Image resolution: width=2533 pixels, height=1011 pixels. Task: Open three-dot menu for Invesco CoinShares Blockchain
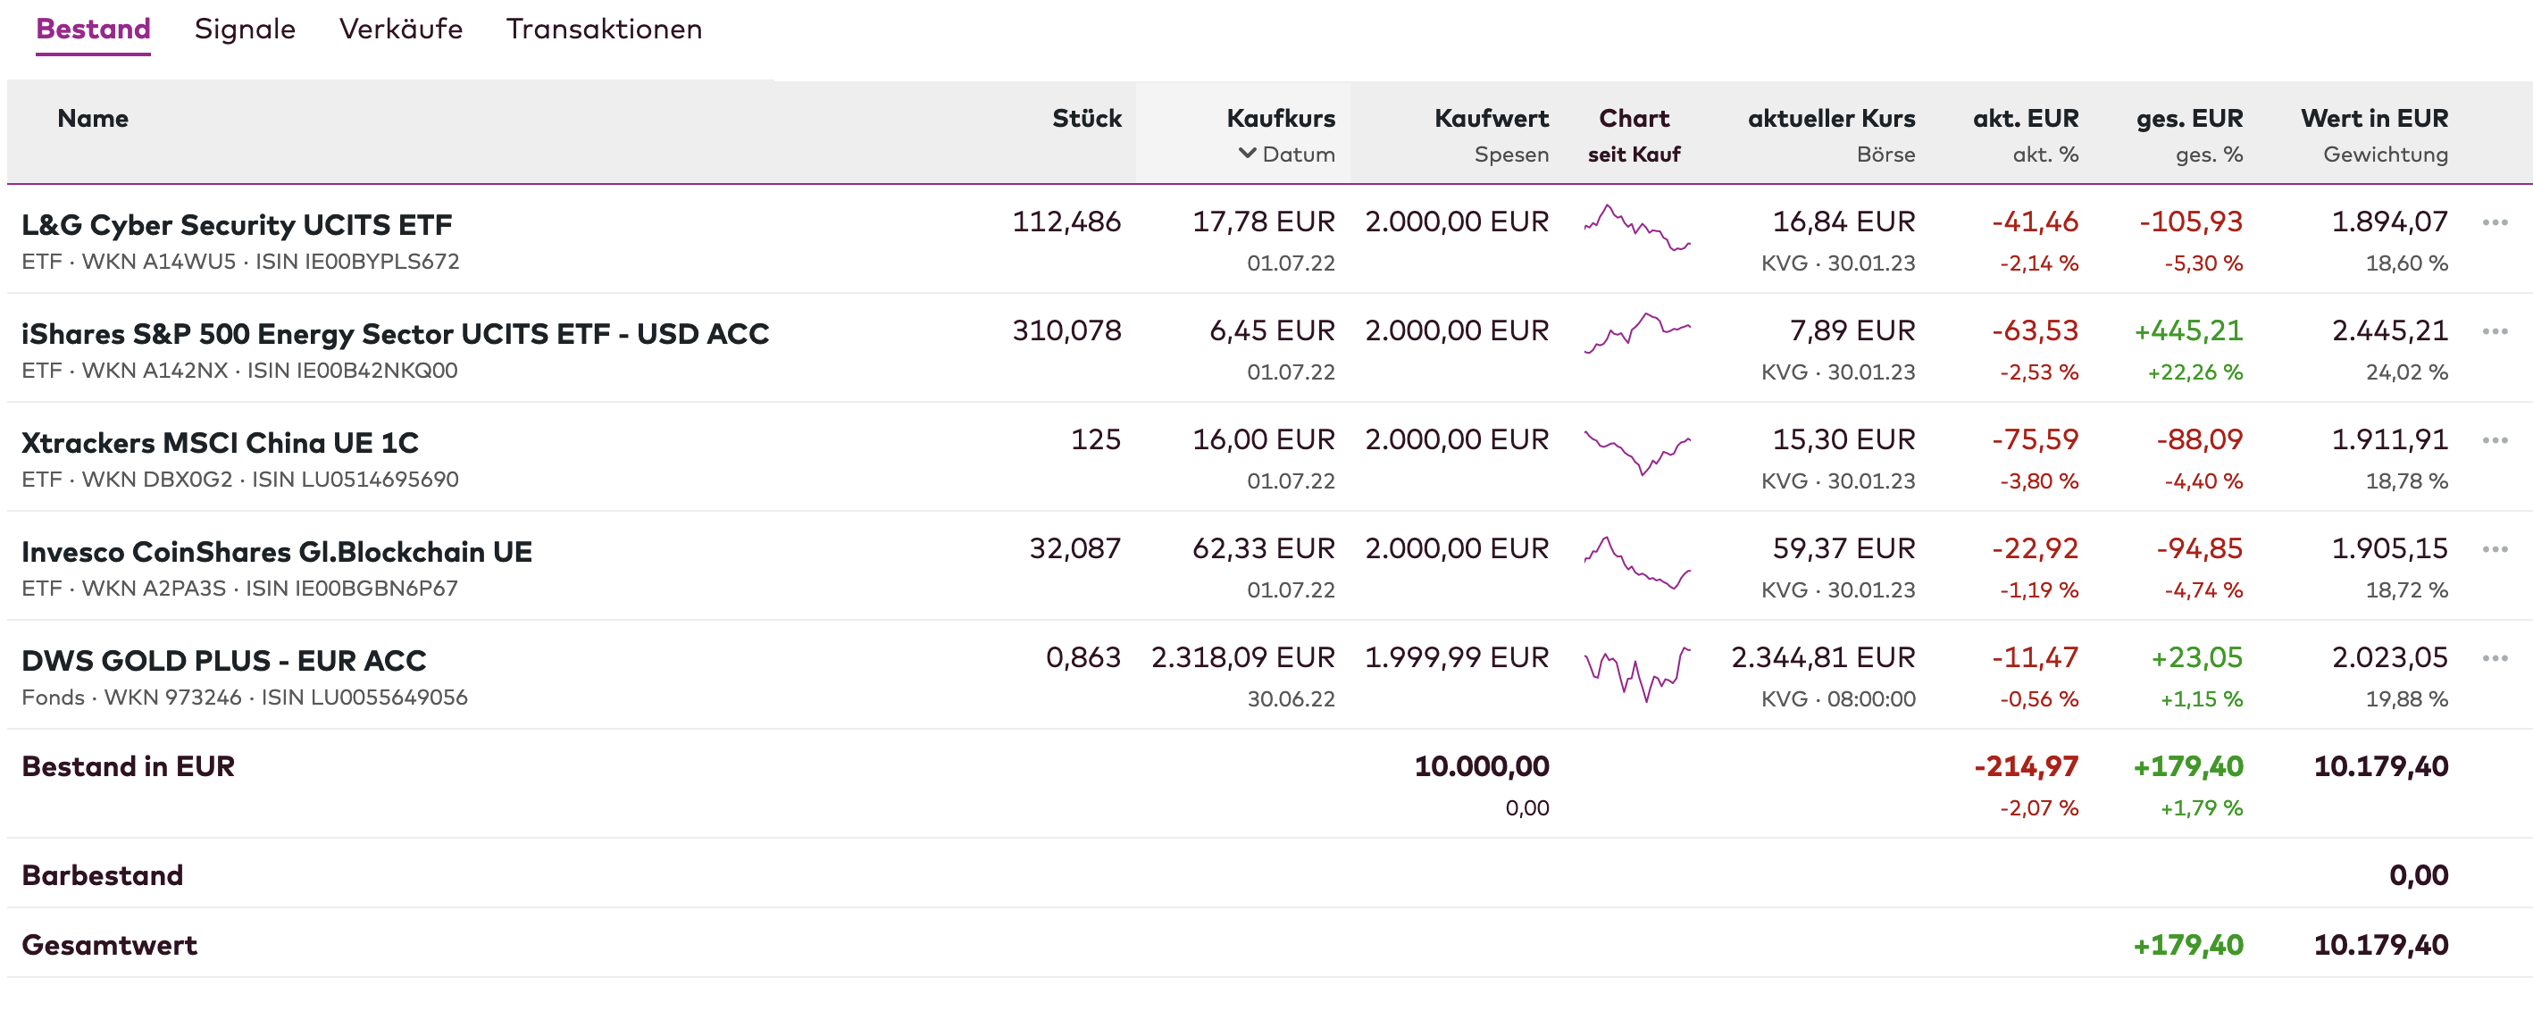point(2495,550)
